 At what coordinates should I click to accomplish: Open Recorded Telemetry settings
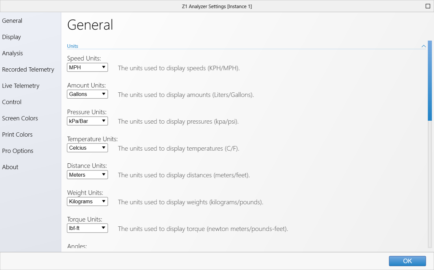(x=28, y=70)
